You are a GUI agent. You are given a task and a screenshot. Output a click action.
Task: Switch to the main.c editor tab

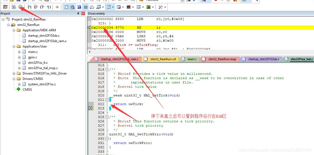coord(190,59)
